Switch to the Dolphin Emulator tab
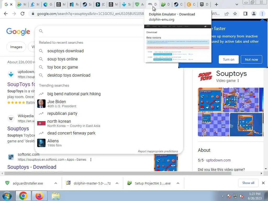The height and width of the screenshot is (201, 268). (x=152, y=4)
